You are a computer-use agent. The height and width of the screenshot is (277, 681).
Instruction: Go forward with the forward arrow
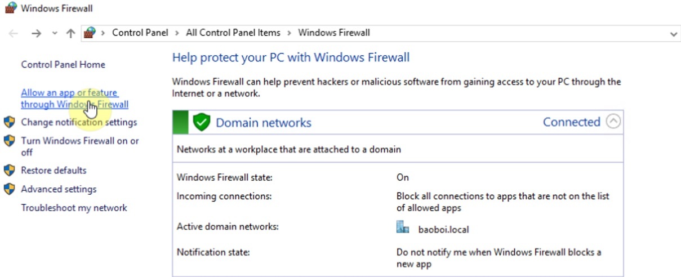click(37, 33)
